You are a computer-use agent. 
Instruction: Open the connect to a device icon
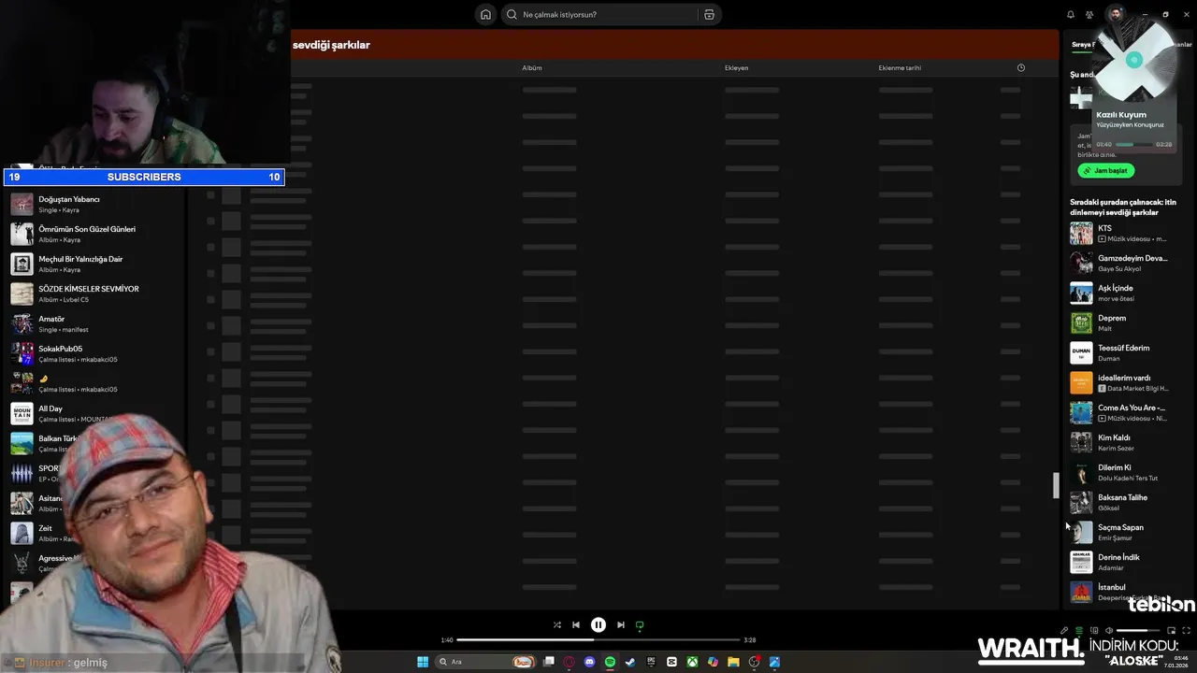(x=1094, y=630)
